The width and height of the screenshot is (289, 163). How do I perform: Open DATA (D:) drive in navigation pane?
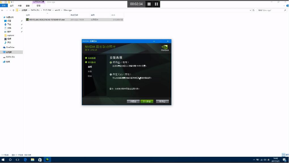[x=10, y=57]
